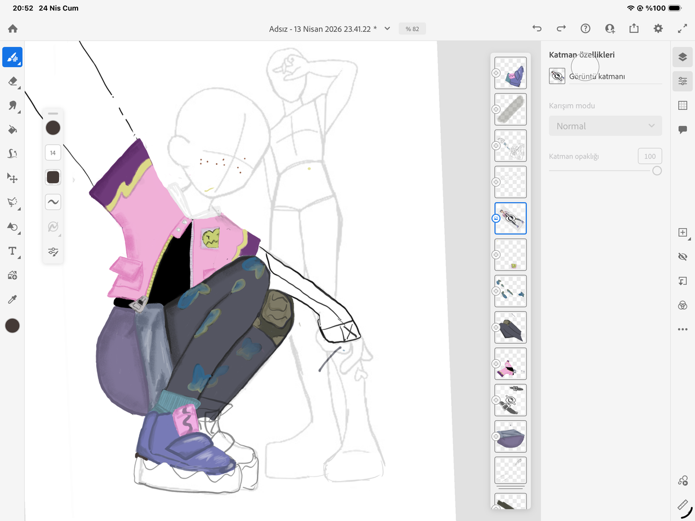
Task: Open the %82 zoom level menu
Action: [412, 28]
